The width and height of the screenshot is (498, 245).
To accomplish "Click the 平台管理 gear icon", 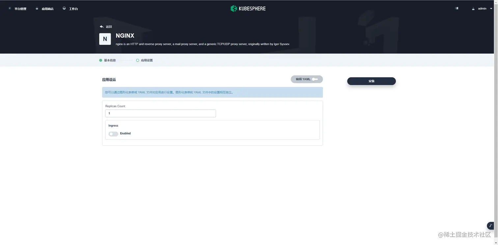I will point(10,8).
